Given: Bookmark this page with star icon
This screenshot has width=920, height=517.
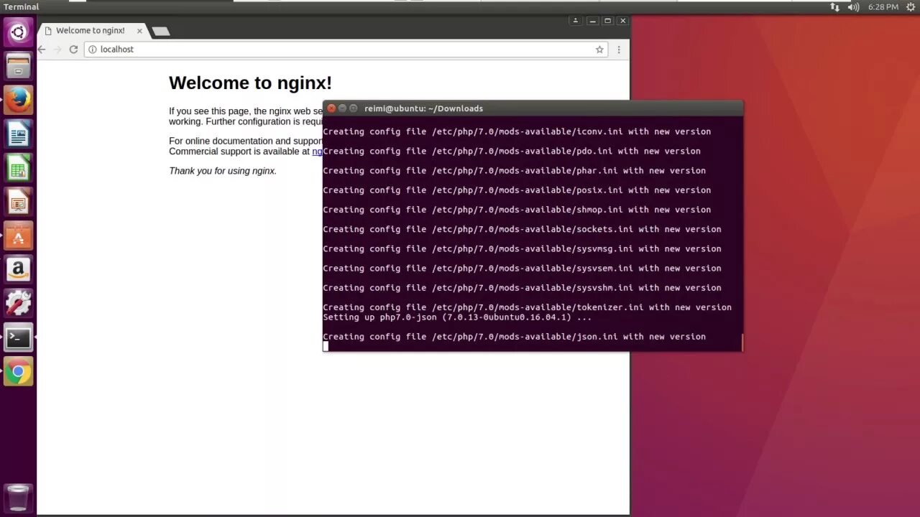Looking at the screenshot, I should (599, 50).
